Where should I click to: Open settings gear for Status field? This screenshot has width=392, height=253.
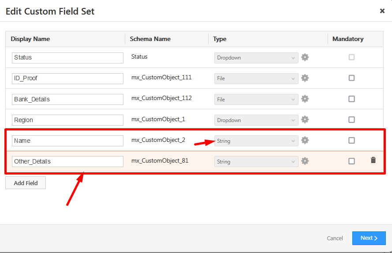click(305, 57)
